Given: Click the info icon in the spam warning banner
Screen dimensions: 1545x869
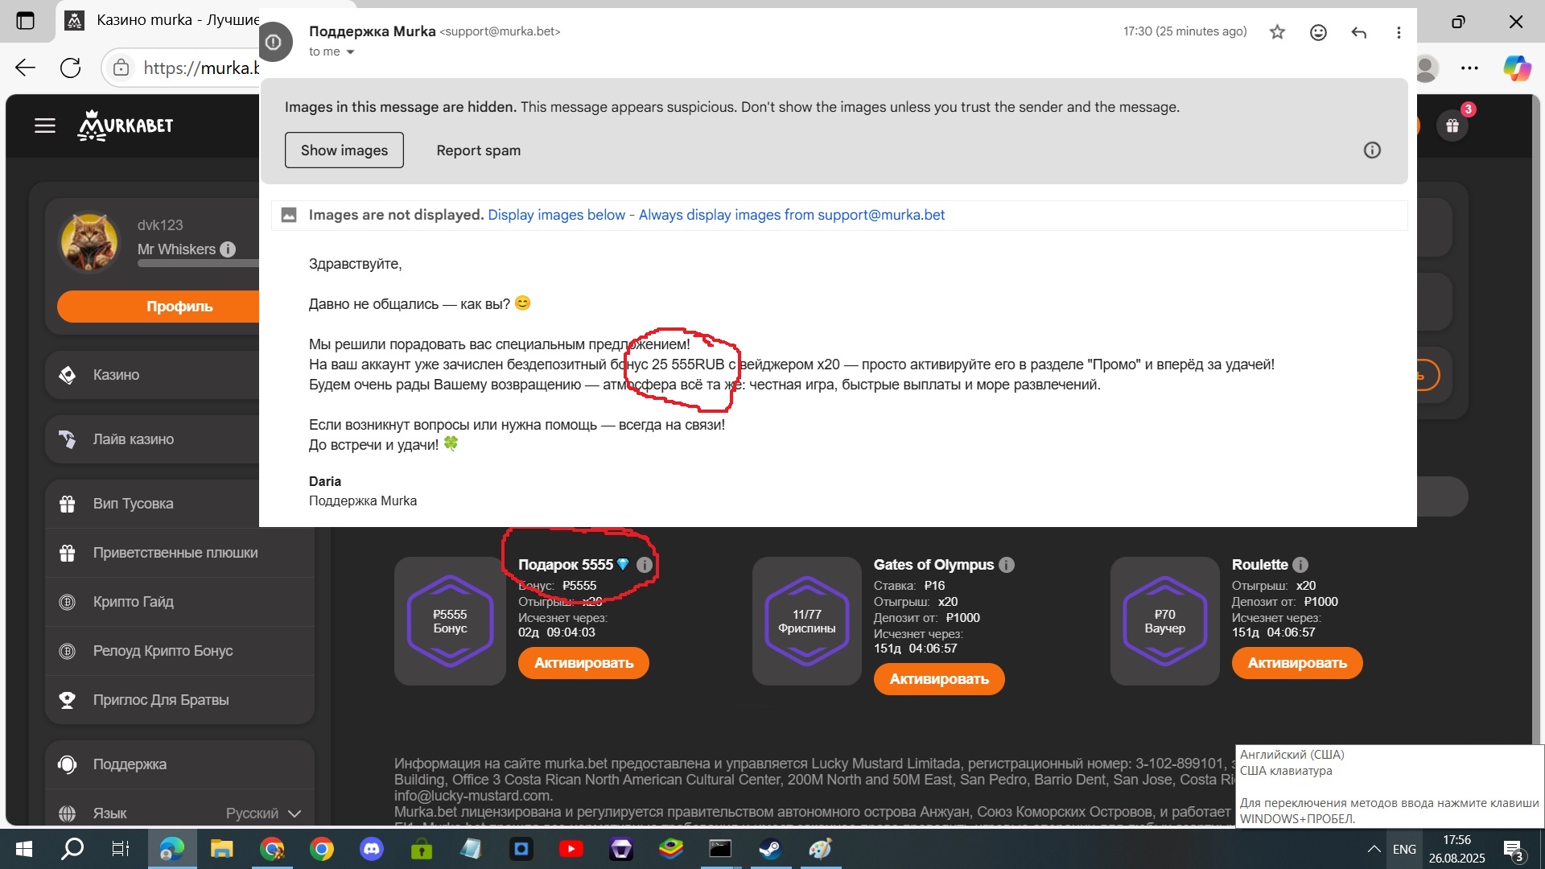Looking at the screenshot, I should pos(1372,150).
